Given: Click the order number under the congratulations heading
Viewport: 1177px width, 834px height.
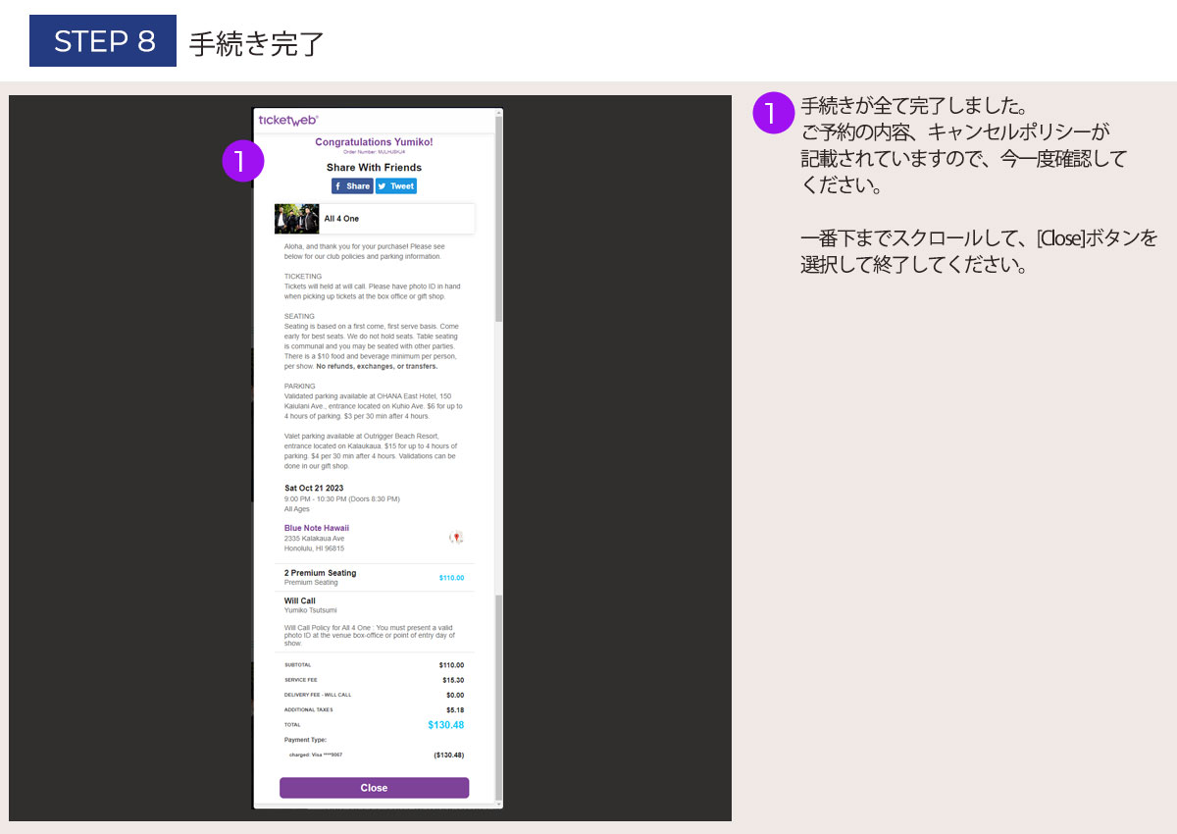Looking at the screenshot, I should pyautogui.click(x=374, y=152).
